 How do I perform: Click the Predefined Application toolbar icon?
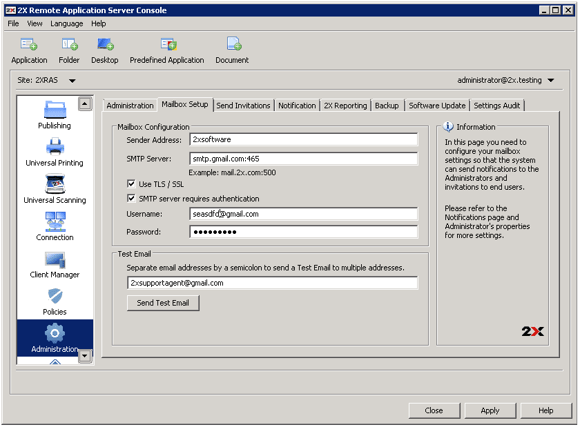pos(168,44)
